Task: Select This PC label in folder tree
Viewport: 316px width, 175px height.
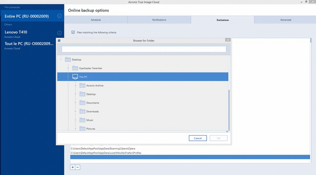Action: [x=83, y=77]
